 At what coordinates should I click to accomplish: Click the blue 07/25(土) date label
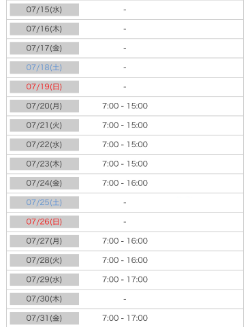[44, 202]
